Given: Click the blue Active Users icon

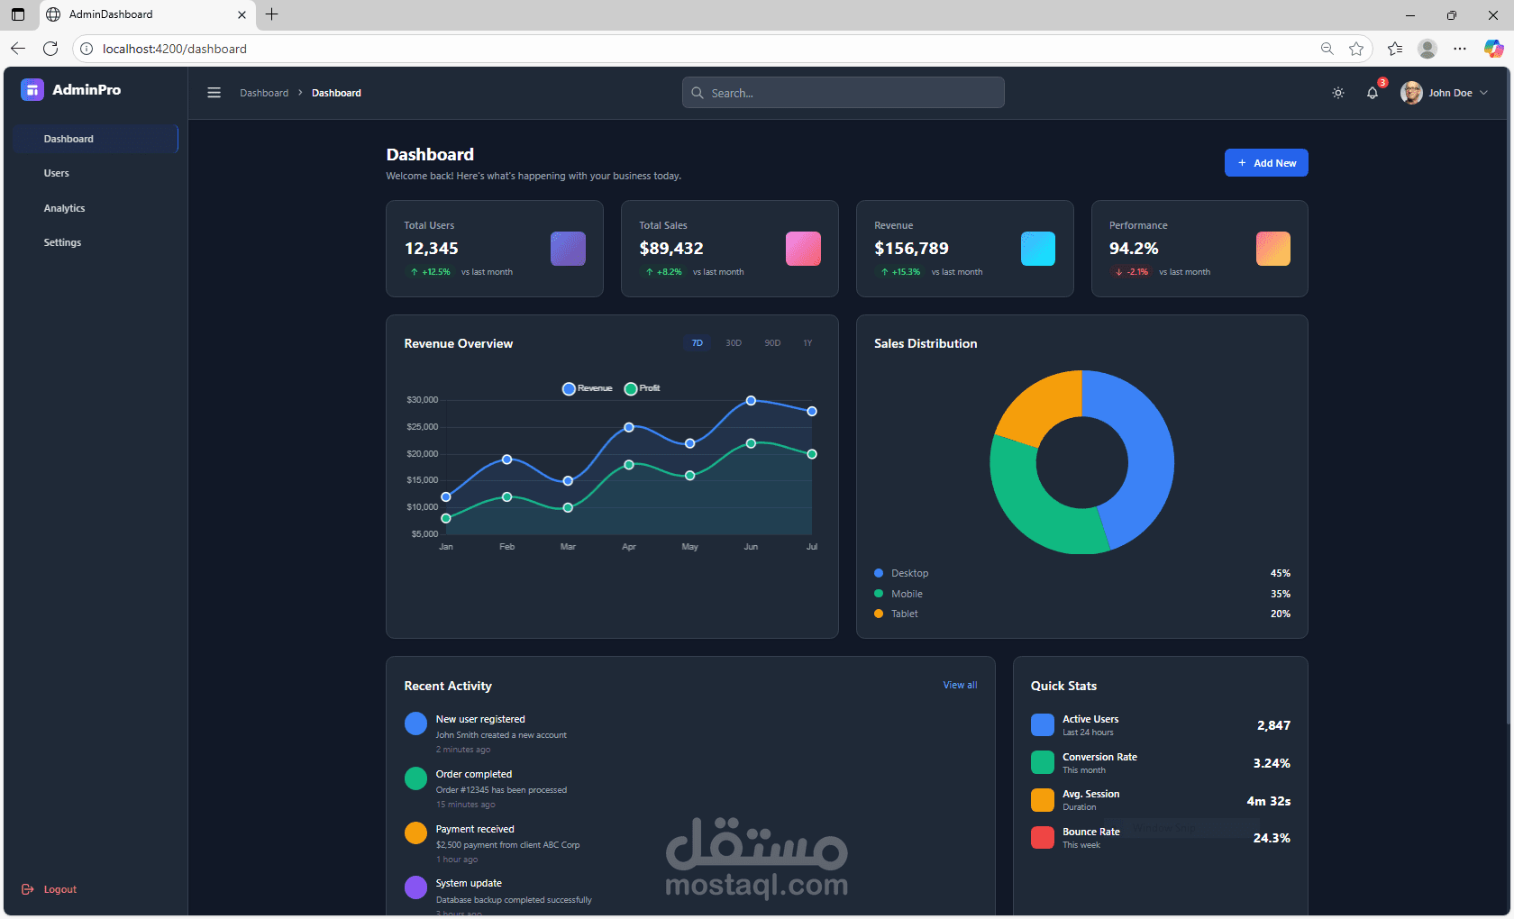Looking at the screenshot, I should [x=1043, y=725].
